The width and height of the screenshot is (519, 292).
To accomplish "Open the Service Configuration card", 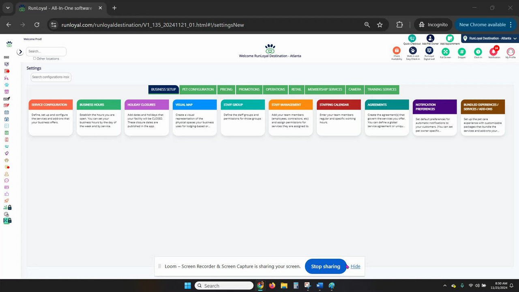I will click(x=51, y=117).
